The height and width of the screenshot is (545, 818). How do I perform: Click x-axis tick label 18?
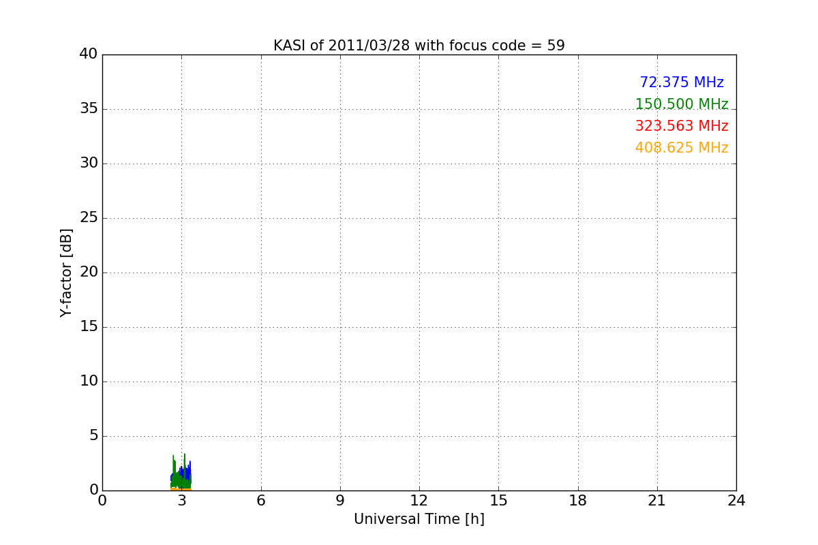(578, 501)
